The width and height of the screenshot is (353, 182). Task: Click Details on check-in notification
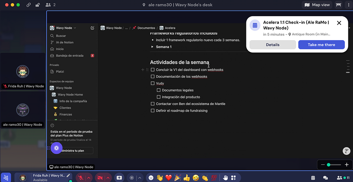tap(273, 45)
